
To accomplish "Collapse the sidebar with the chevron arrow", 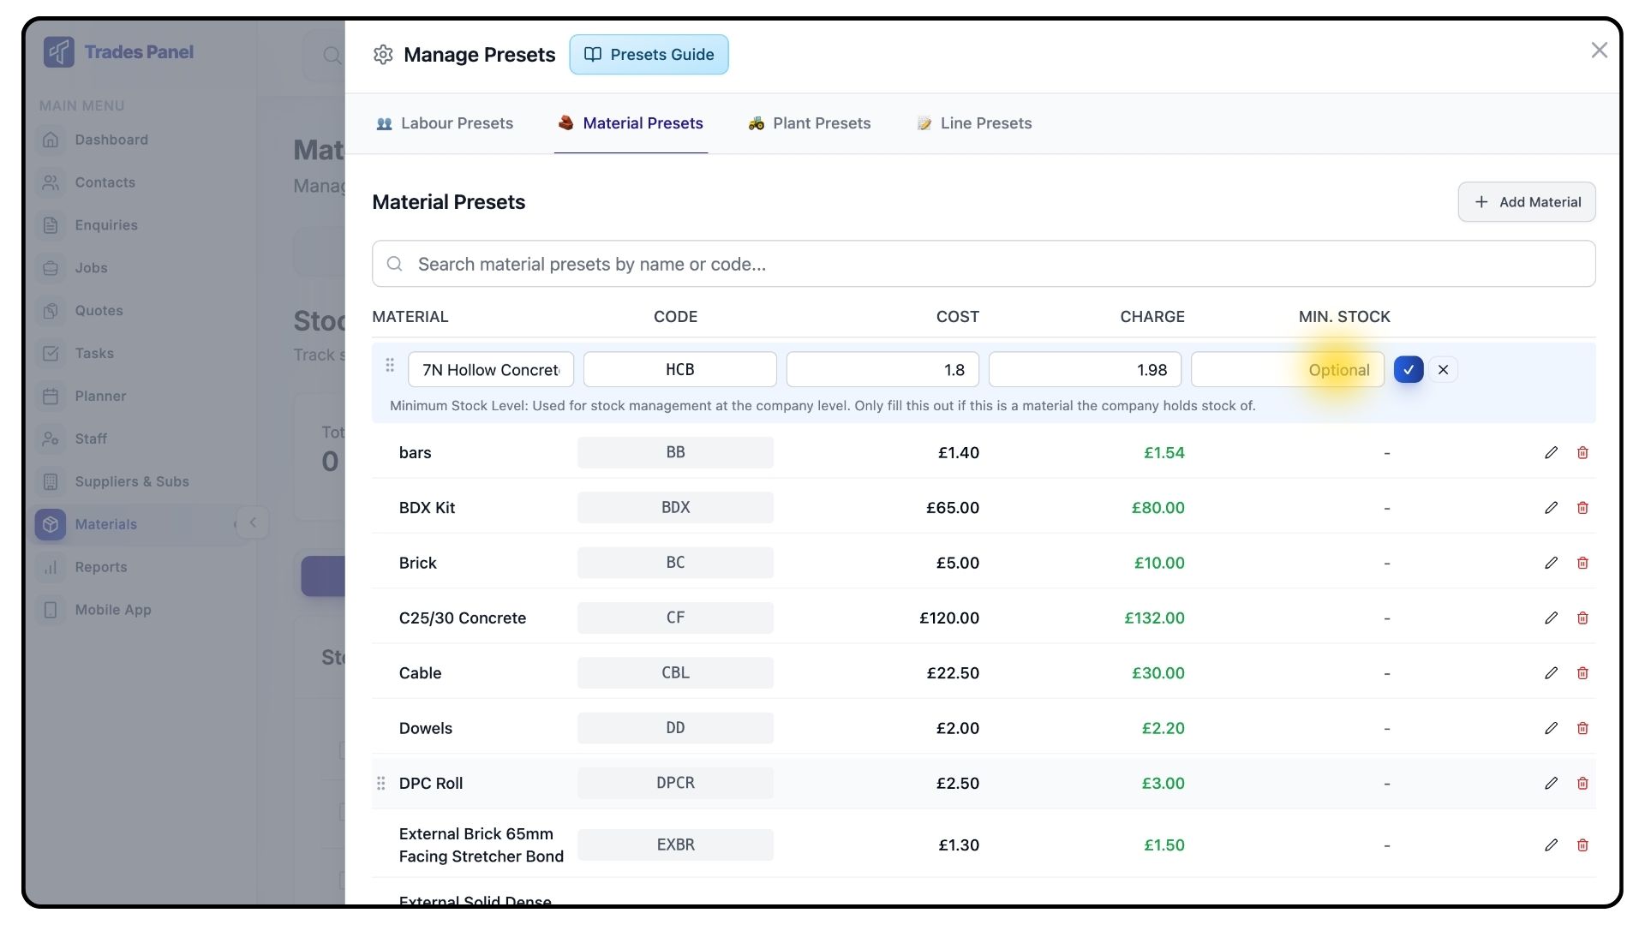I will tap(253, 522).
